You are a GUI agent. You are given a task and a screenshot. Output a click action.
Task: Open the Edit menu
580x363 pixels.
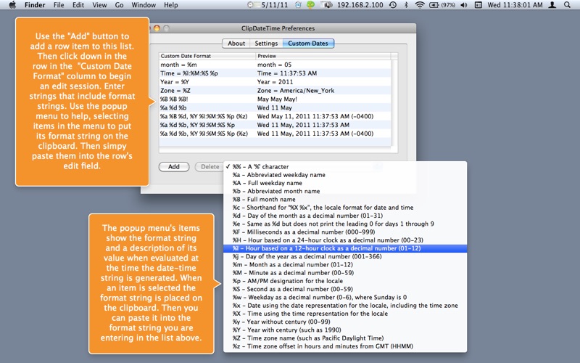[x=78, y=5]
